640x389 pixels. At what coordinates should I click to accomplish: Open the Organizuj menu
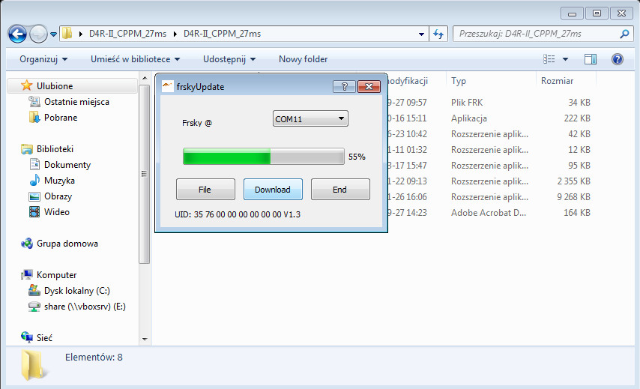tap(43, 59)
